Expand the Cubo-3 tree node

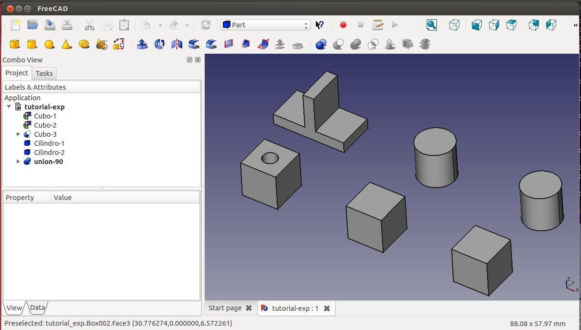point(19,134)
